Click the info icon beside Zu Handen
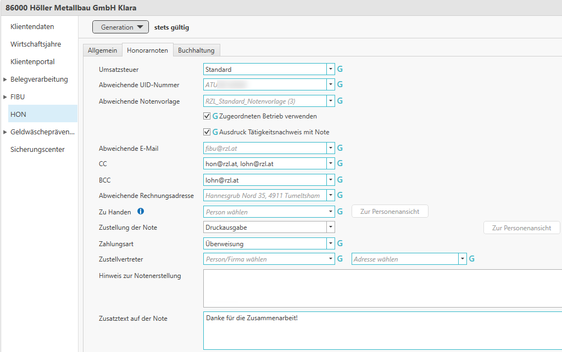562x352 pixels. (141, 211)
